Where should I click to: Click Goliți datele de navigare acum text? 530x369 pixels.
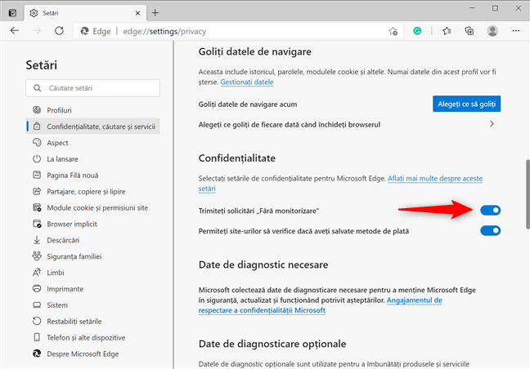248,104
